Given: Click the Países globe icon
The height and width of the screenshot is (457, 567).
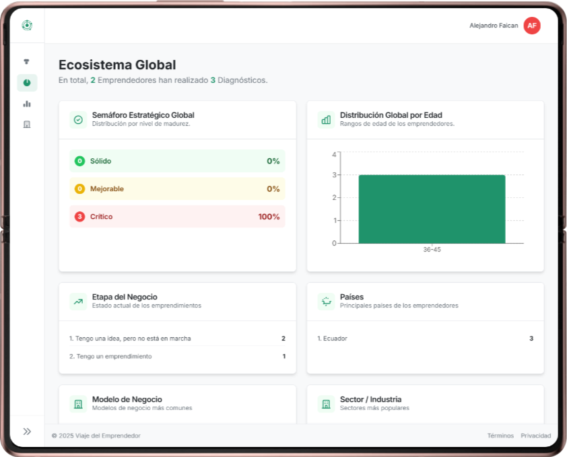Looking at the screenshot, I should 324,301.
